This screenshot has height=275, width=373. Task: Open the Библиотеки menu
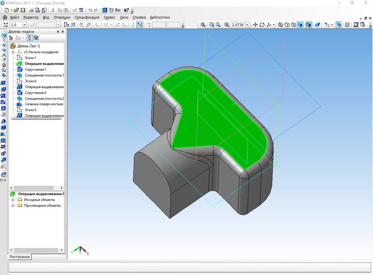160,17
